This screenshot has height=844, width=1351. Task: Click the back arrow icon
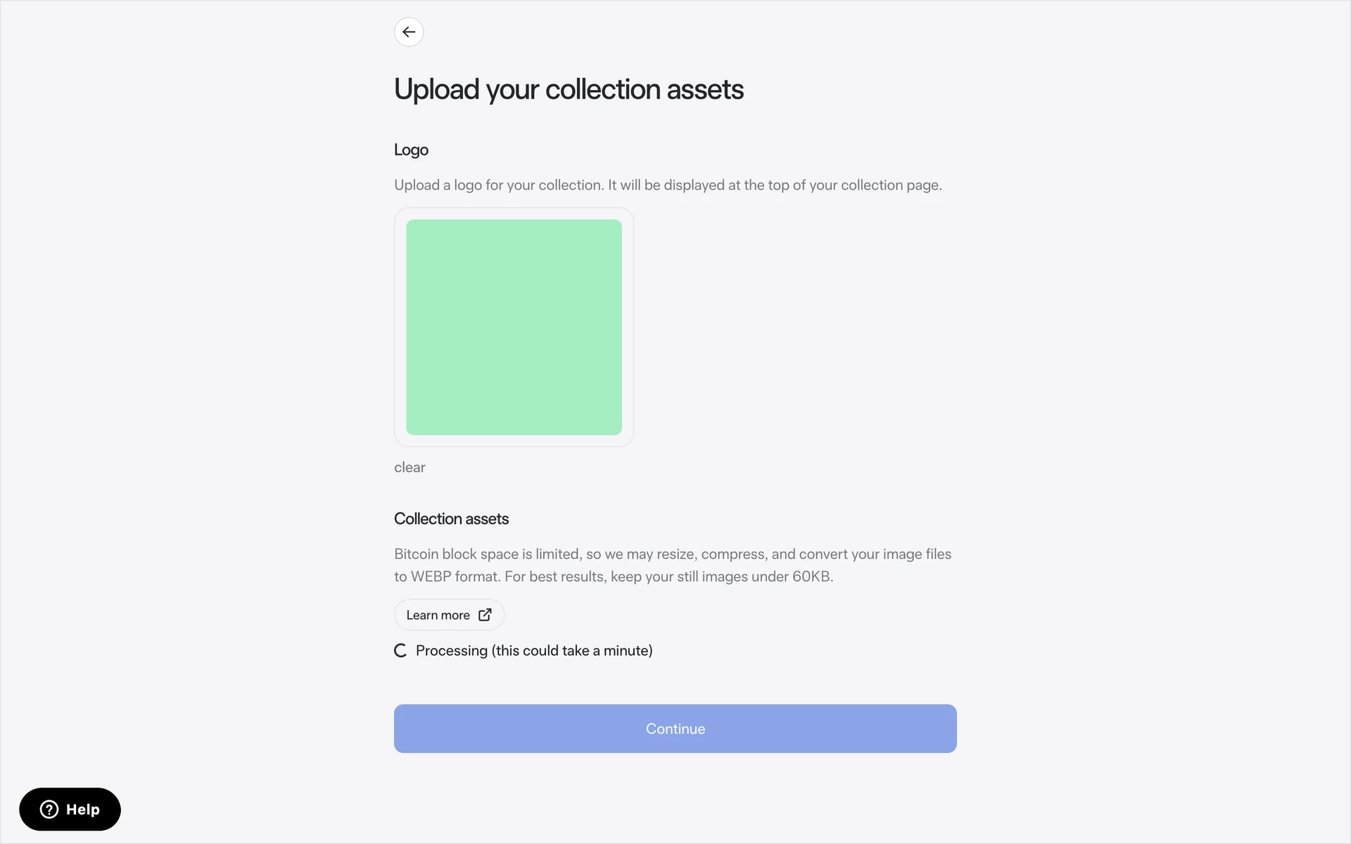pyautogui.click(x=409, y=32)
